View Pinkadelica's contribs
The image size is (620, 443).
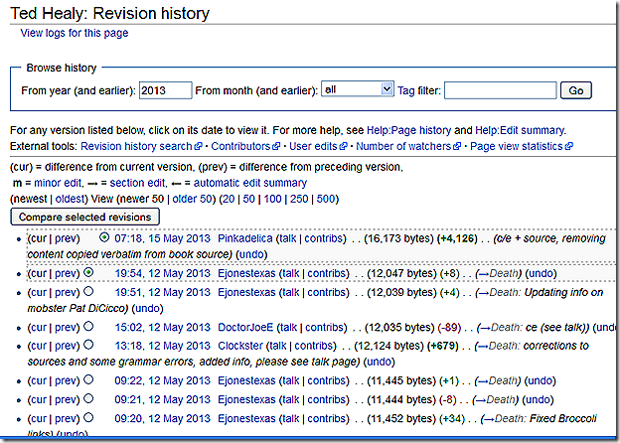[x=324, y=238]
